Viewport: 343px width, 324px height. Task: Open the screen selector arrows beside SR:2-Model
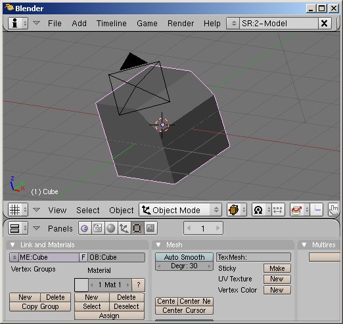click(233, 23)
